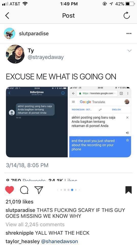Open the three-dot post options menu

(x=129, y=33)
